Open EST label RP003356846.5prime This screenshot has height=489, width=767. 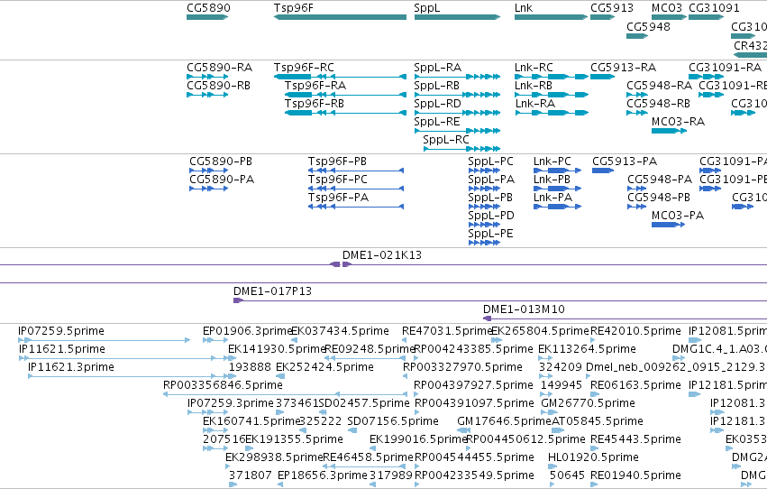pyautogui.click(x=223, y=385)
